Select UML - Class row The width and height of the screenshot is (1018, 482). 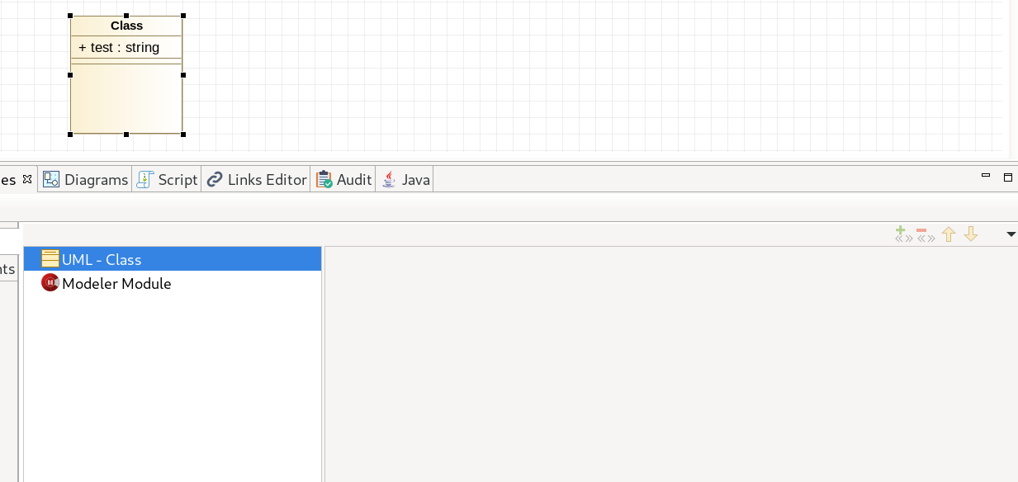(173, 259)
